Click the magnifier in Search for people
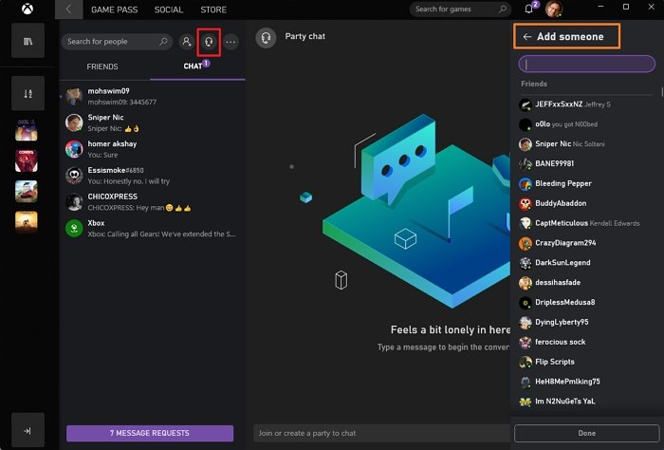The width and height of the screenshot is (664, 450). click(163, 42)
